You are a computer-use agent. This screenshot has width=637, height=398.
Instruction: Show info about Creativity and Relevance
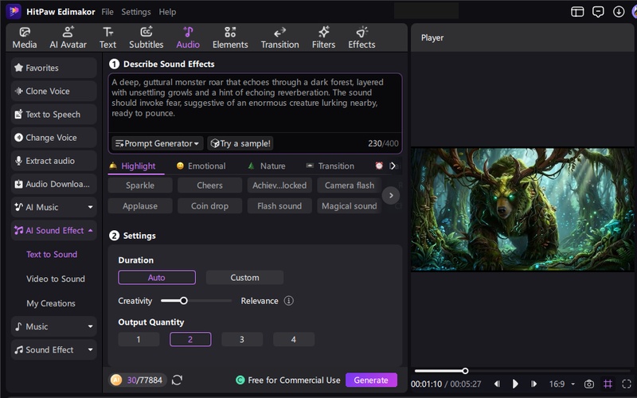tap(288, 301)
